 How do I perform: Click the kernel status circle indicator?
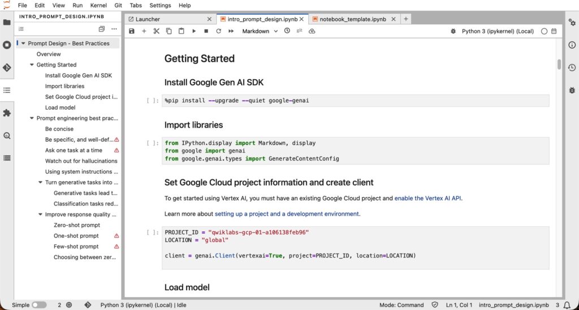544,31
